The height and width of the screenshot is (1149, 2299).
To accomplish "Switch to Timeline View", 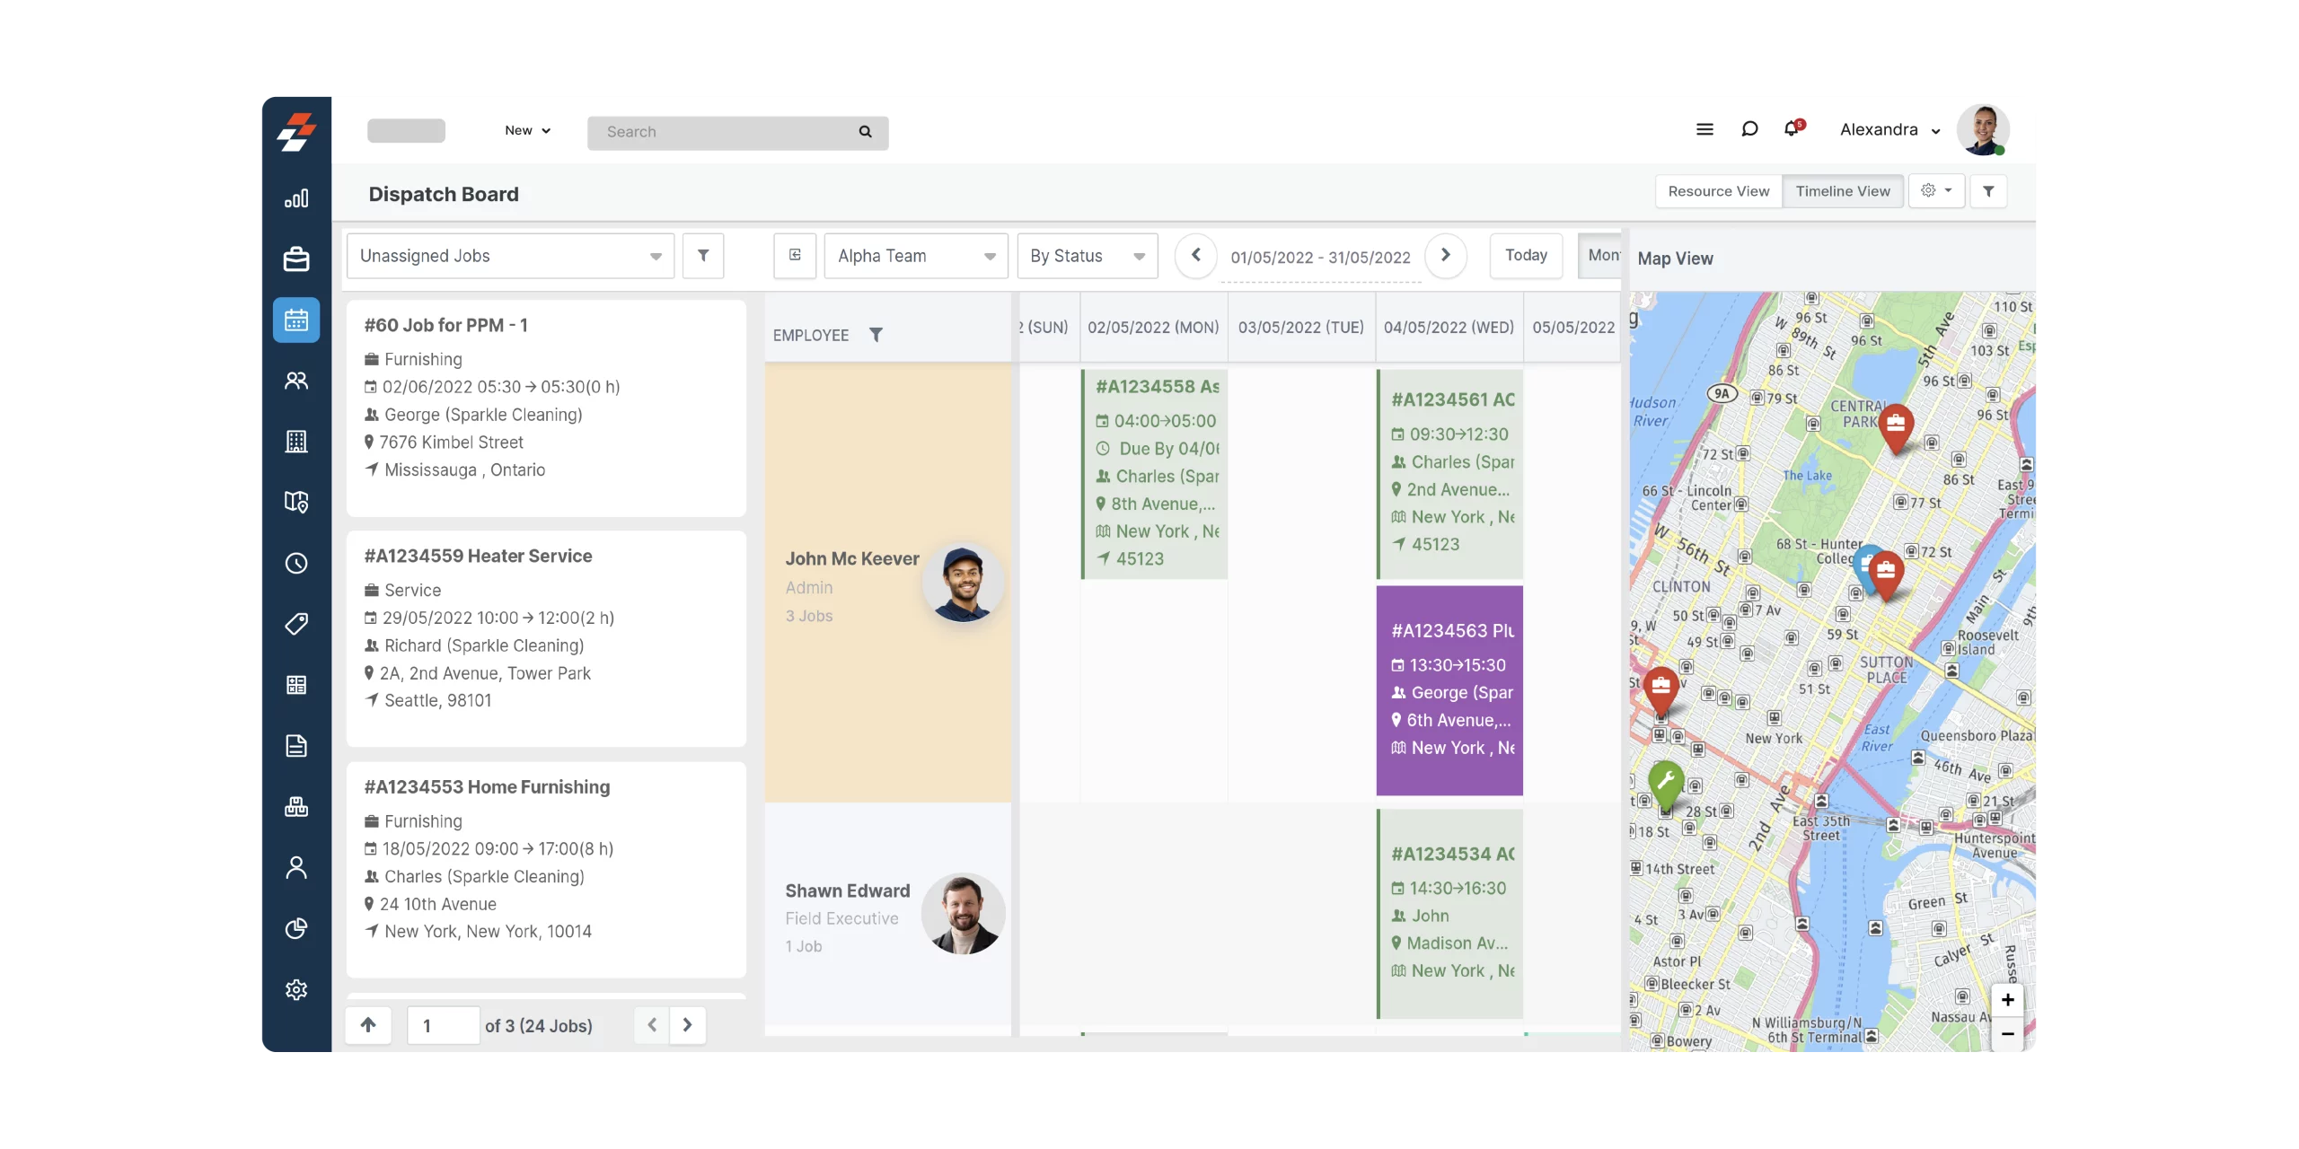I will pos(1842,191).
